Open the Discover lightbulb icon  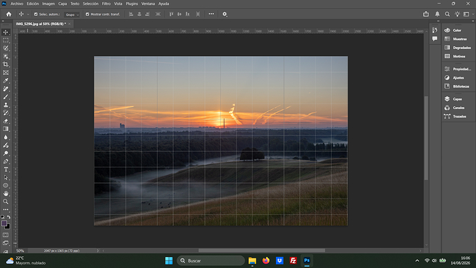pos(457,14)
